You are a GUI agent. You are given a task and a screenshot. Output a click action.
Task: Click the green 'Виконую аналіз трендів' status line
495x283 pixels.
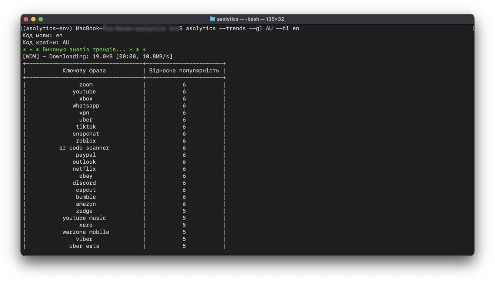pos(84,50)
